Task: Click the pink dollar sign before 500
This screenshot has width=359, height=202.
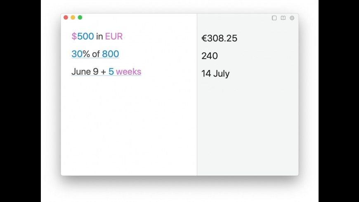Action: coord(74,36)
